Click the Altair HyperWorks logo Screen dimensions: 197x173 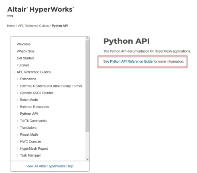(41, 9)
